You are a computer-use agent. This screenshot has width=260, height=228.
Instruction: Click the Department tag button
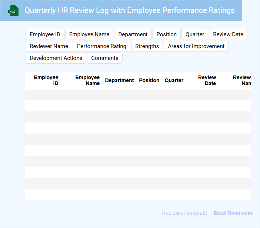click(x=133, y=34)
